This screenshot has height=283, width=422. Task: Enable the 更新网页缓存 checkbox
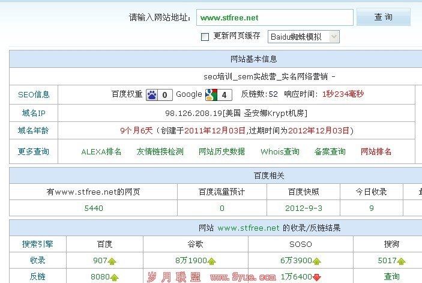click(x=205, y=37)
